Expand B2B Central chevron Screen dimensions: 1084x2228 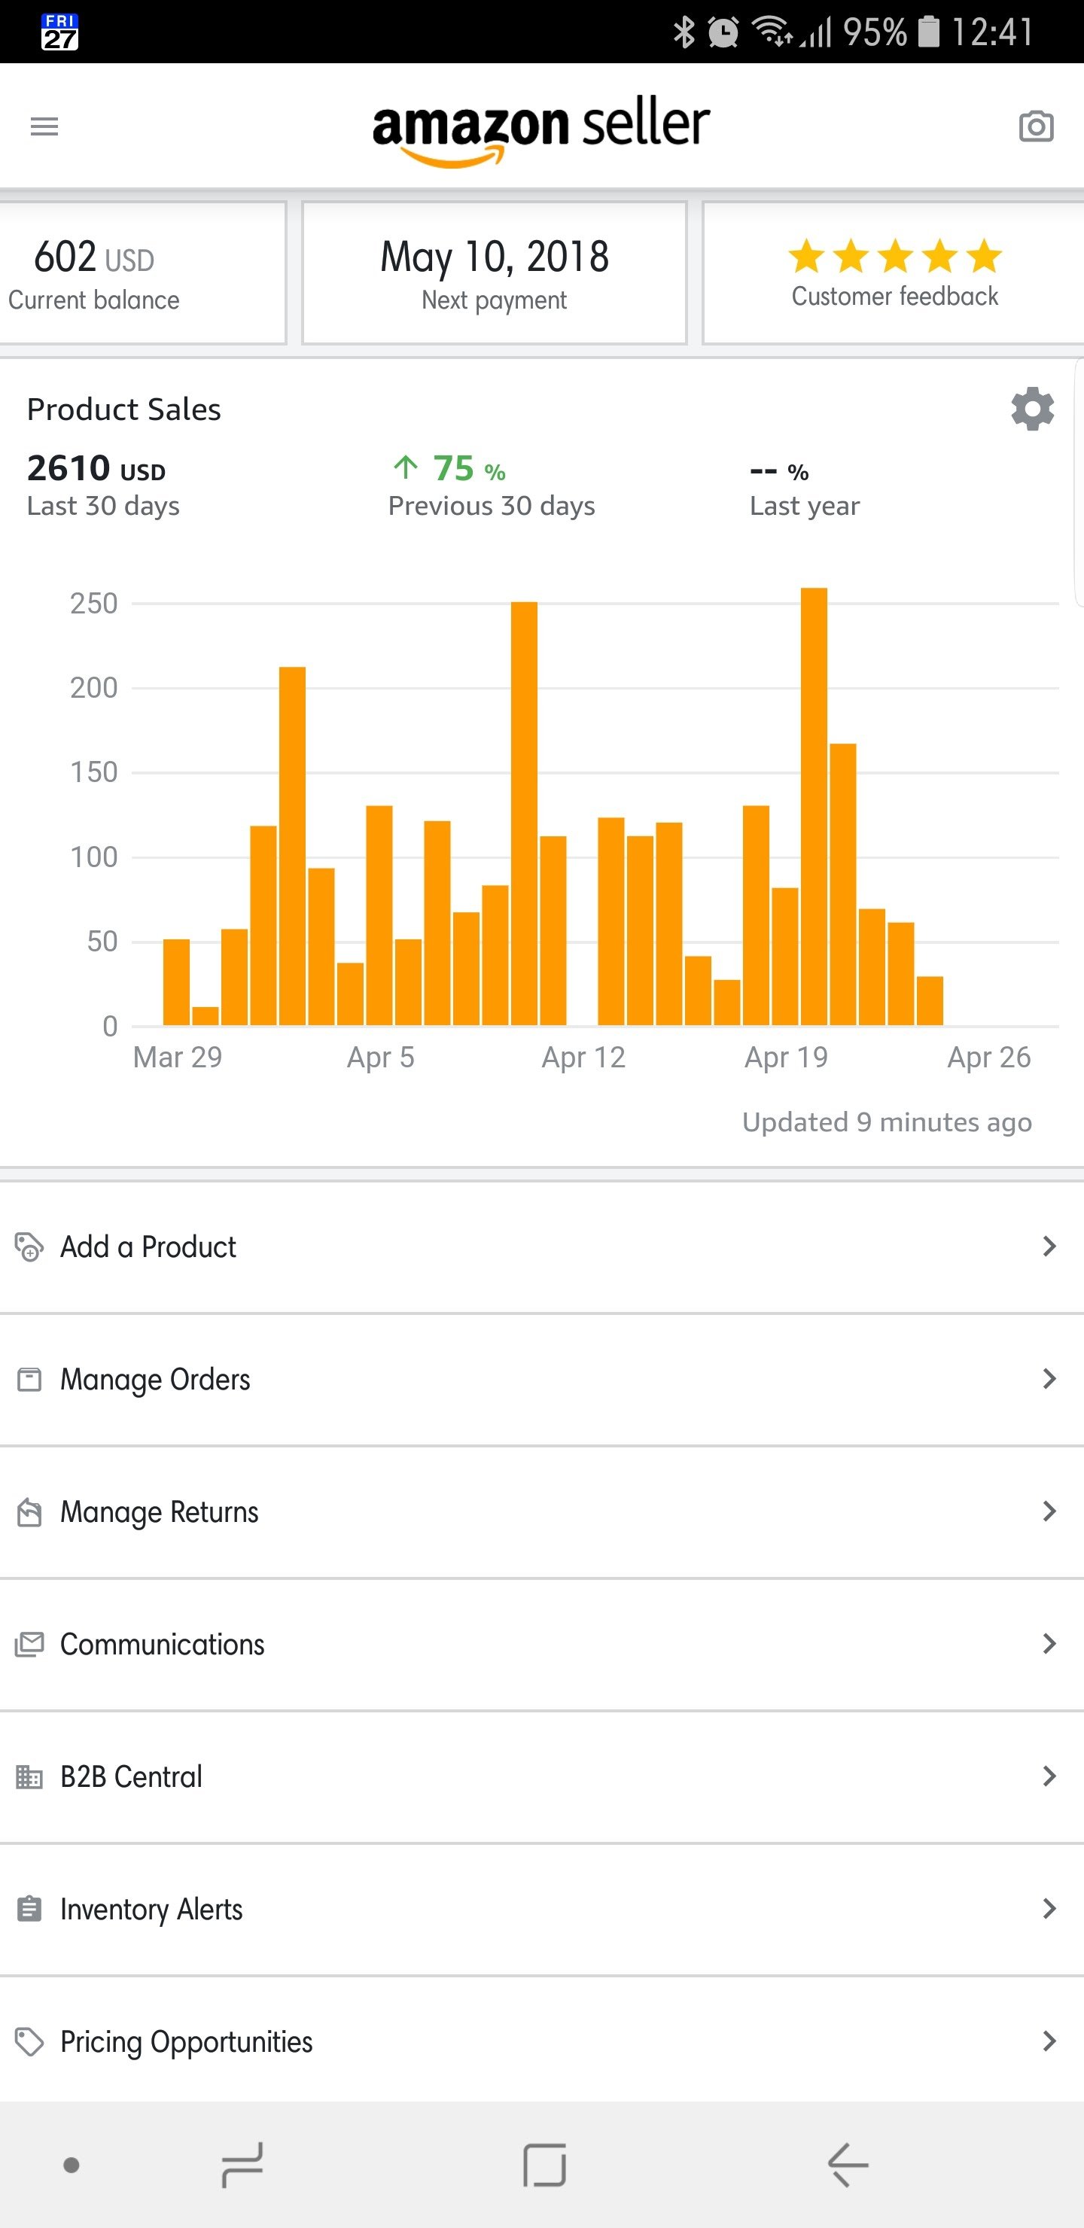coord(1049,1776)
